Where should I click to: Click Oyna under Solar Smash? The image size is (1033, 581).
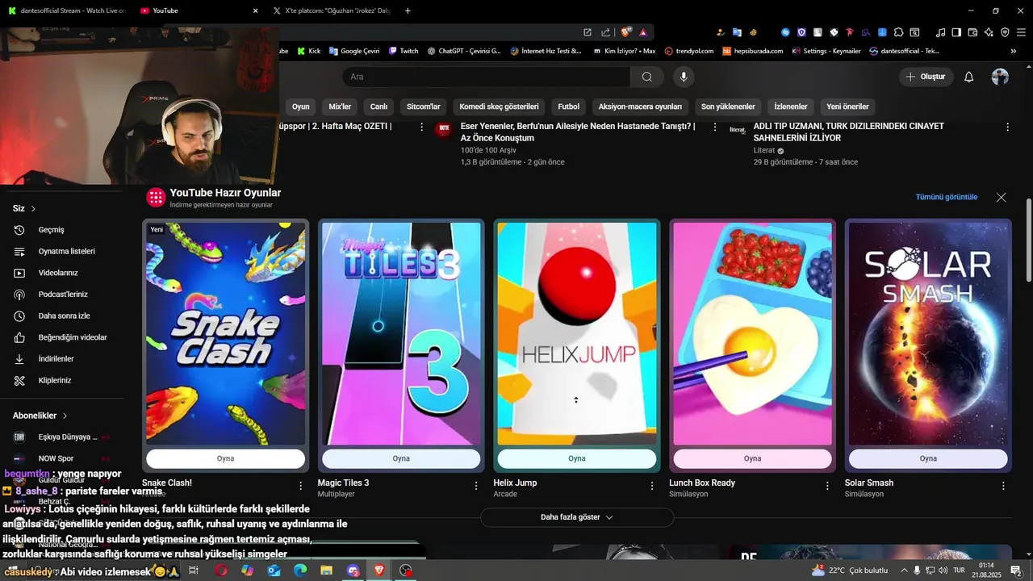click(928, 458)
